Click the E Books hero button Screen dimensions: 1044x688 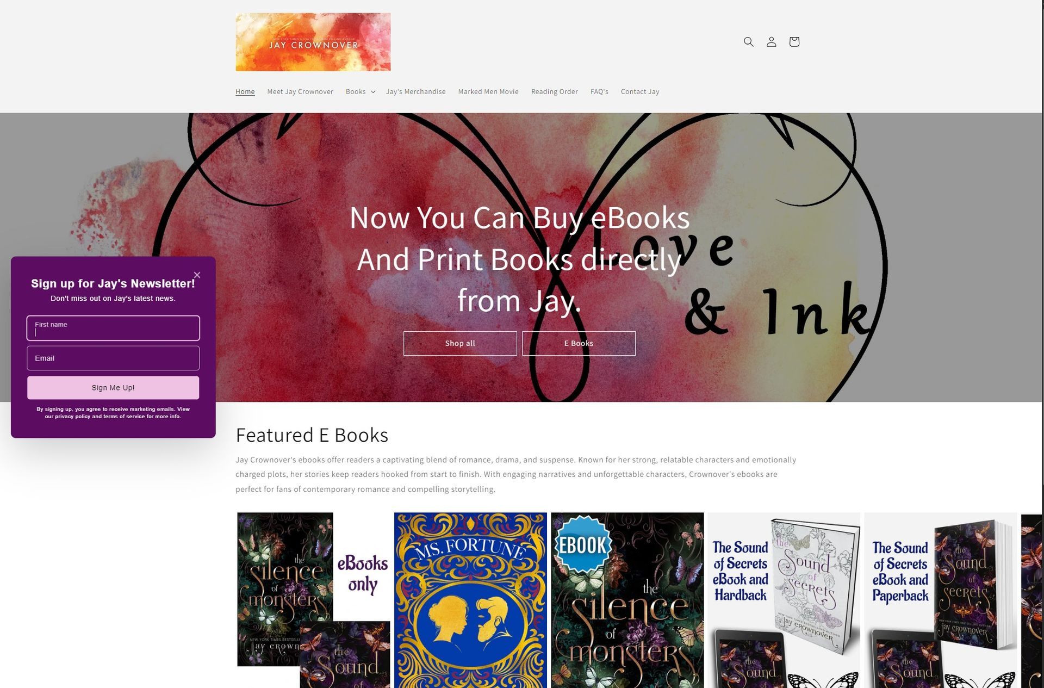579,343
